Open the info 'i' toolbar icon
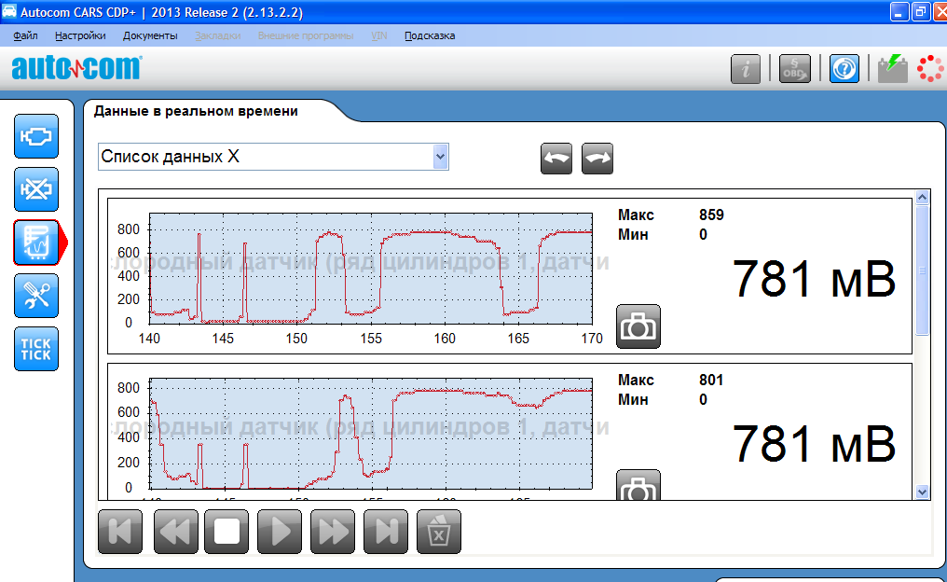 (x=746, y=69)
